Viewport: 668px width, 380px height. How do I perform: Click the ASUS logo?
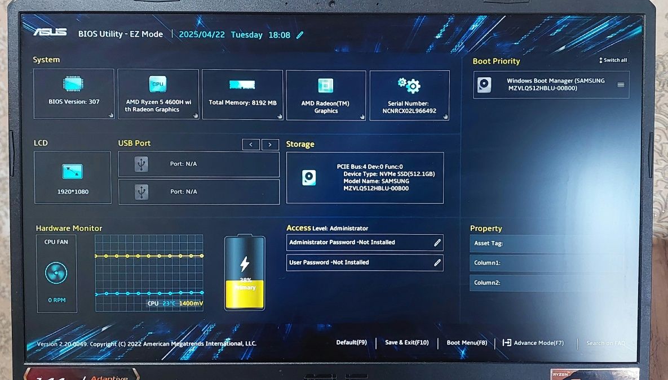point(50,32)
